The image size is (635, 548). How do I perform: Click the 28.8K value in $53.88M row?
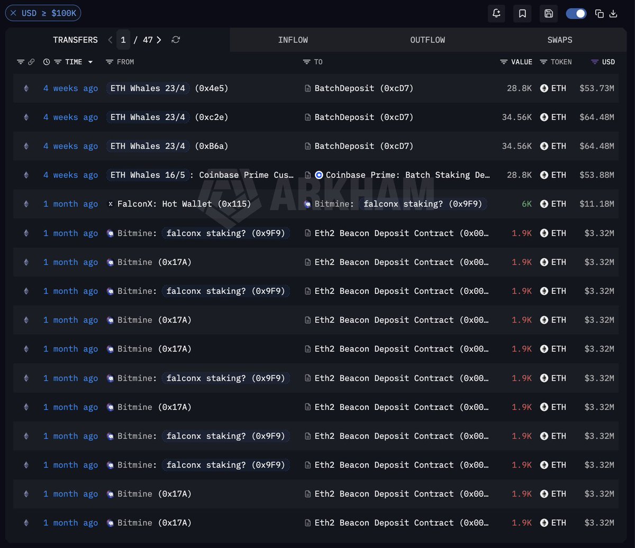[x=519, y=175]
